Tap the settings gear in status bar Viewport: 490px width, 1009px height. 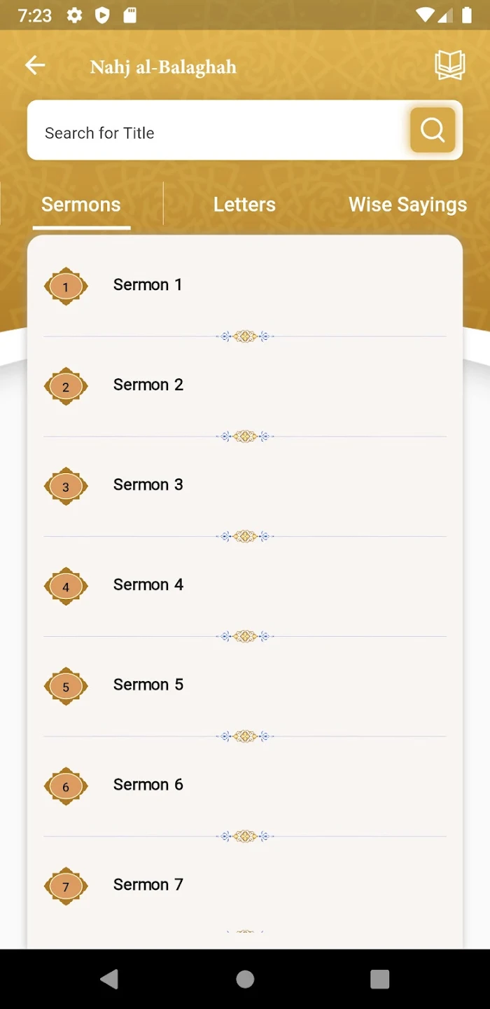[74, 15]
